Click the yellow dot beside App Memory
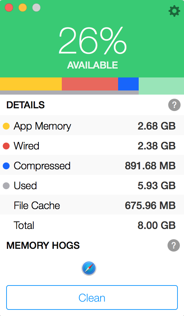Image resolution: width=184 pixels, height=316 pixels. 6,126
